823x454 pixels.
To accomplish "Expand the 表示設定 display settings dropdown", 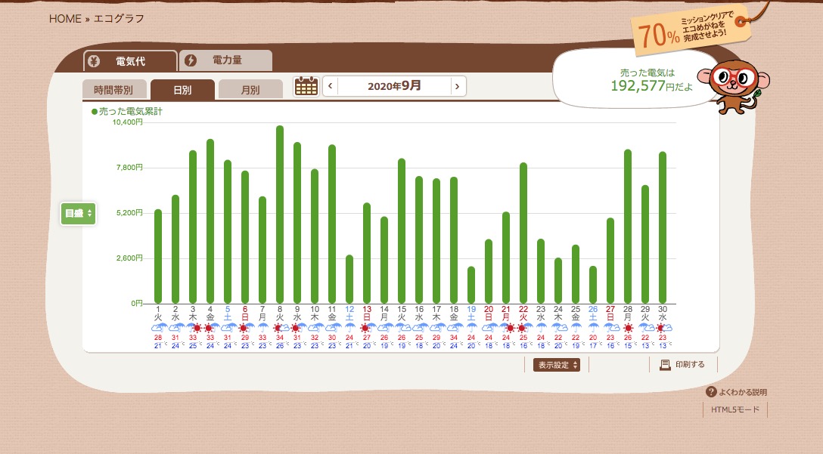I will [557, 365].
